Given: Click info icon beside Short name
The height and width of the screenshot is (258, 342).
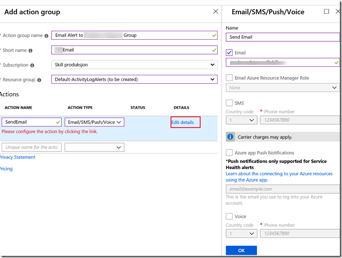Looking at the screenshot, I should (x=30, y=50).
